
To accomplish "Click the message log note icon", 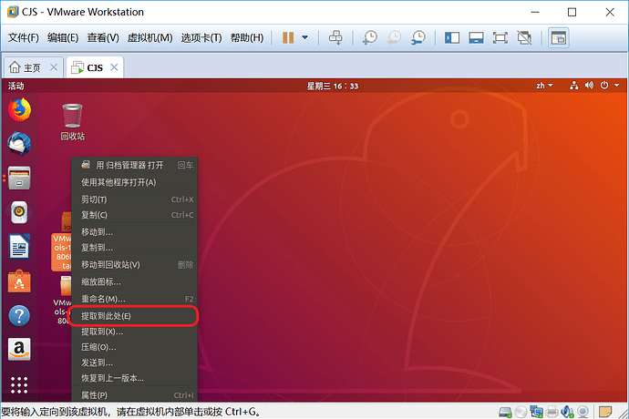I will click(605, 412).
